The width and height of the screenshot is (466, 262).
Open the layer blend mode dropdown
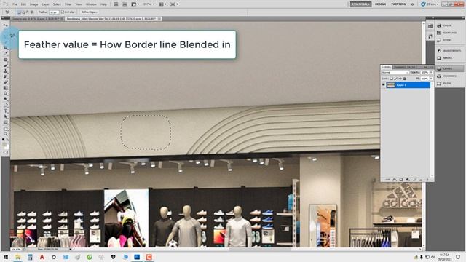click(395, 73)
